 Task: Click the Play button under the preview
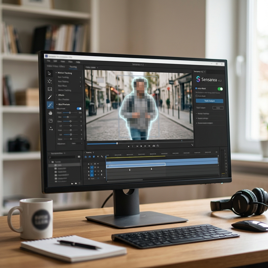(x=141, y=146)
